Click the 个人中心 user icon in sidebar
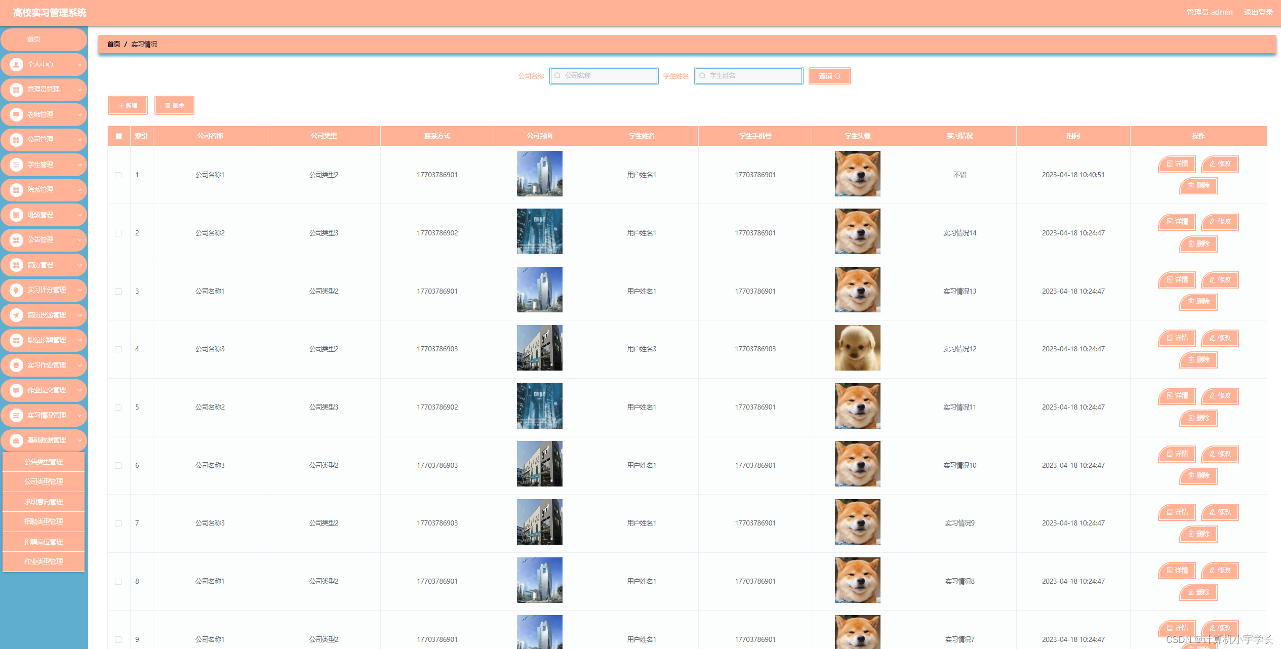Viewport: 1281px width, 649px height. tap(16, 64)
